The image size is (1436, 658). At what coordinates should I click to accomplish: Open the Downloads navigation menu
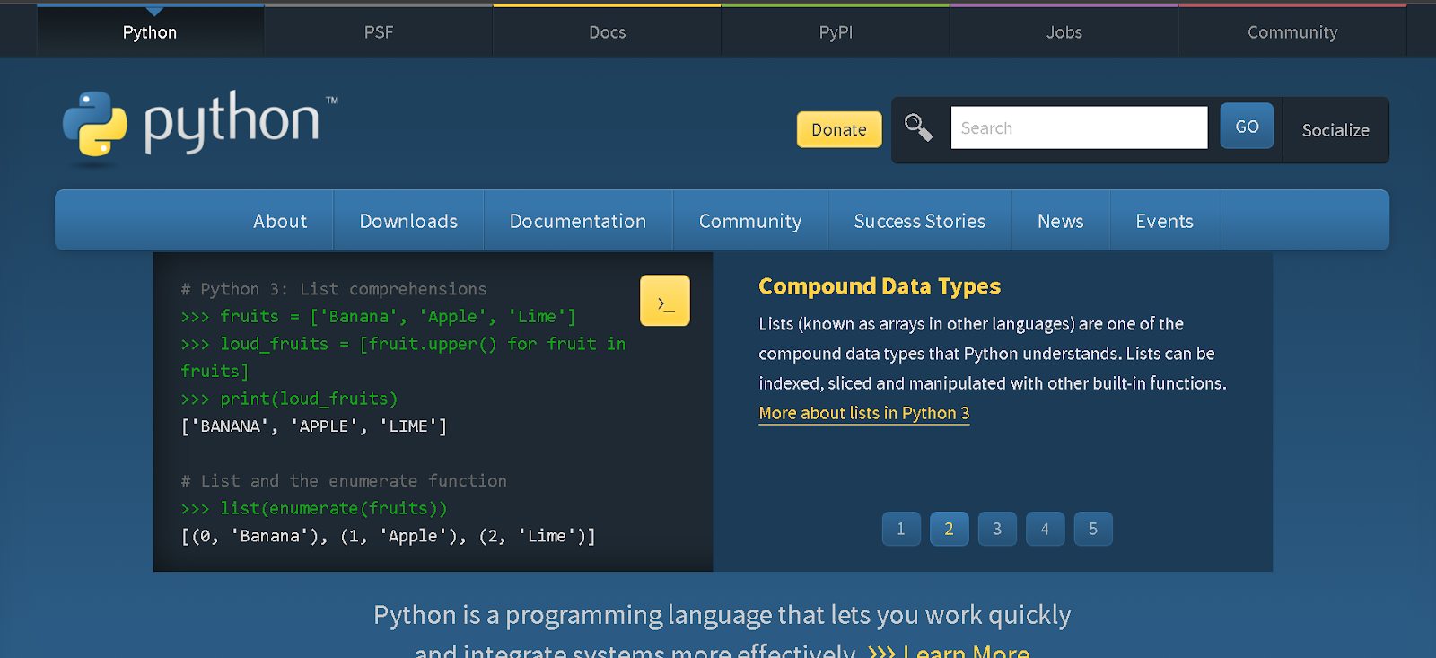click(x=408, y=221)
